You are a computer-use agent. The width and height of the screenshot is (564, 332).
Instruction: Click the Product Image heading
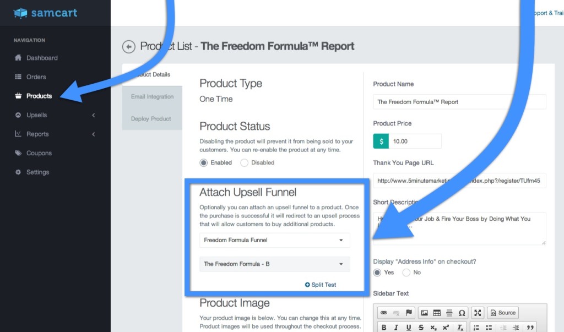point(235,303)
